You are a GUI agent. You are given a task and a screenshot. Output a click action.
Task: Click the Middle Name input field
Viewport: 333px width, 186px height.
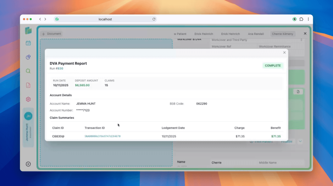click(x=281, y=163)
